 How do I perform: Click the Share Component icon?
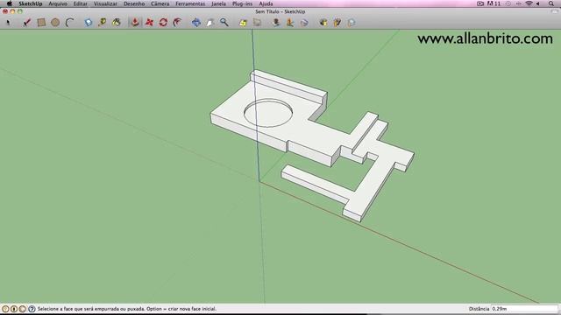point(352,23)
